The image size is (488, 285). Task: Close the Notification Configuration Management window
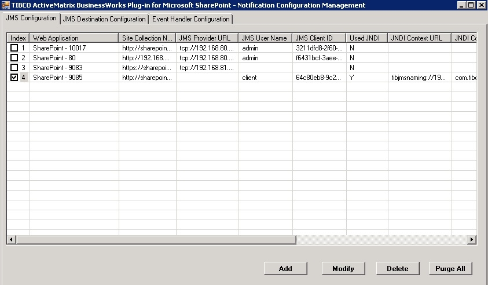[x=482, y=5]
